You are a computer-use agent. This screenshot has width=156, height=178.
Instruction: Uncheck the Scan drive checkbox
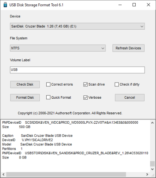coord(85,84)
